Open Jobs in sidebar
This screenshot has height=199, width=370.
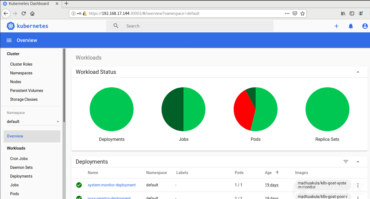click(15, 185)
